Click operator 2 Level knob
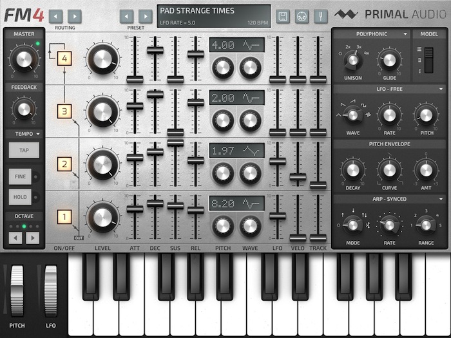 point(102,164)
